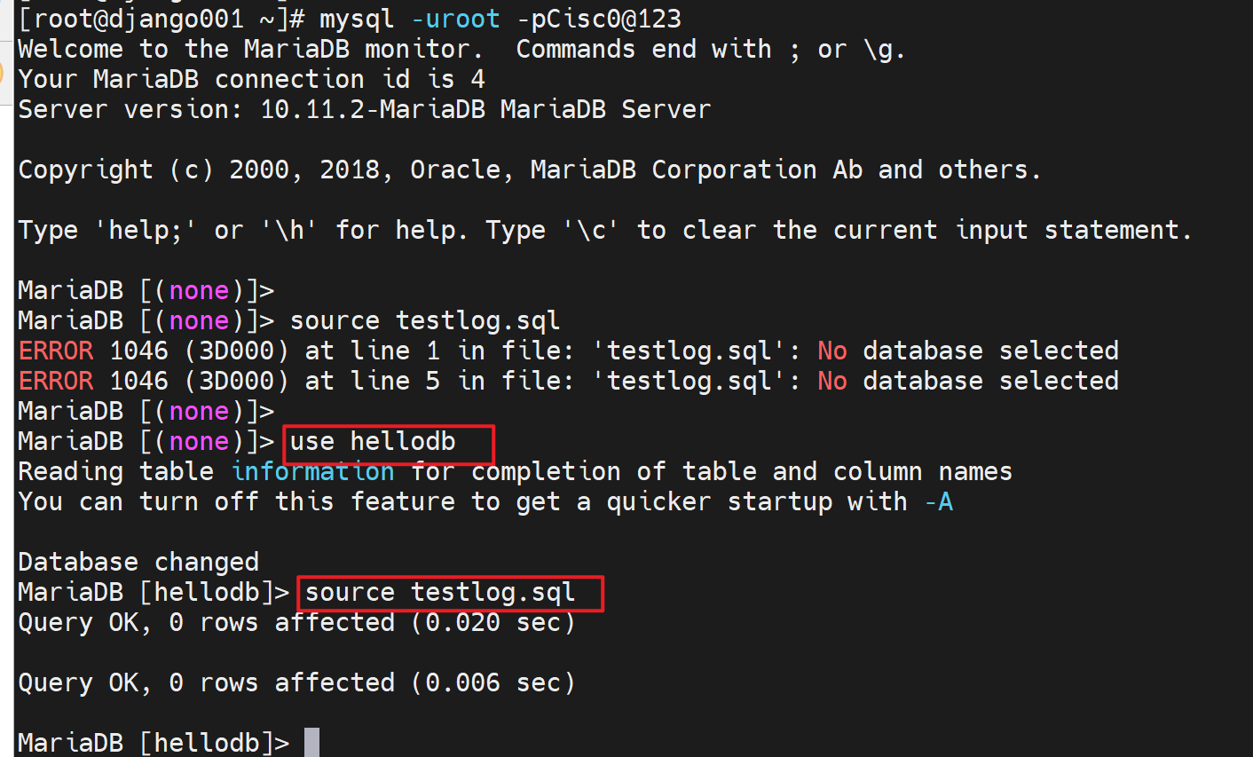Click the first 'source testlog.sql' command without database
1253x757 pixels.
425,320
